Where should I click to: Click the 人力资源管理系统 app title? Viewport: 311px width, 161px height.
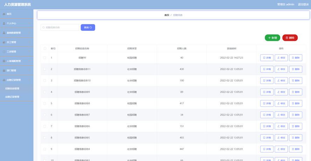coord(18,5)
